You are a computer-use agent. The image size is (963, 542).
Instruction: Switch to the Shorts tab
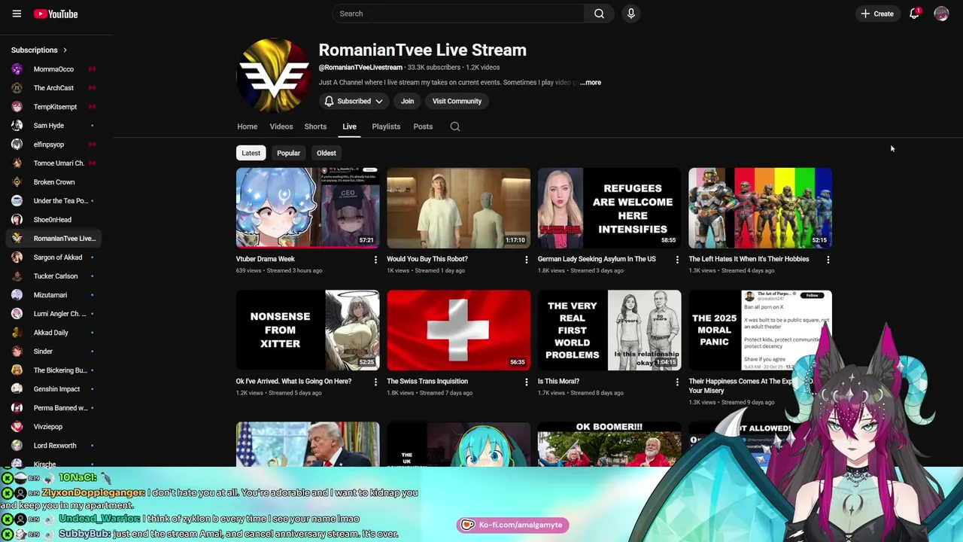click(315, 126)
